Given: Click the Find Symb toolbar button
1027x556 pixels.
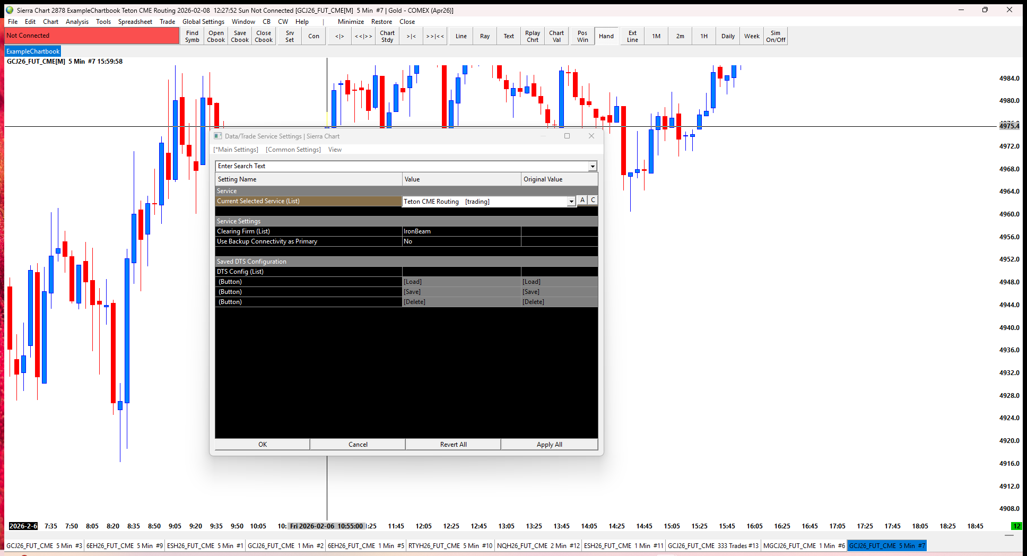Looking at the screenshot, I should pos(192,36).
